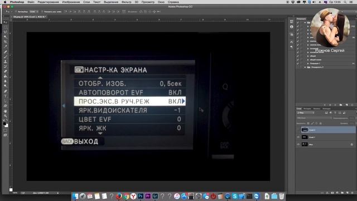Open the layer blend mode dropdown
The image size is (357, 201).
[314, 118]
